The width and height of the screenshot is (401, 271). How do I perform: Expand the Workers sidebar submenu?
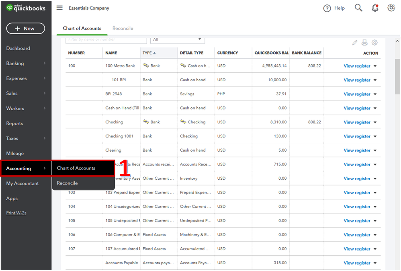tap(45, 108)
